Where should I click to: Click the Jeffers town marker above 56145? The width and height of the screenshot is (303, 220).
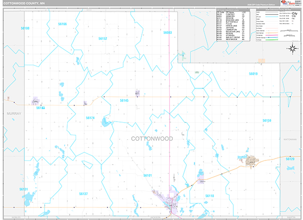[x=137, y=93]
